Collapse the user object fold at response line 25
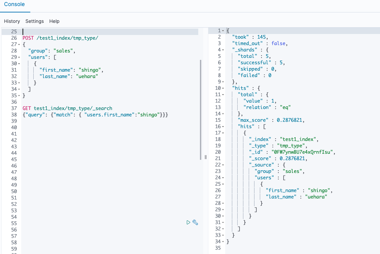Image resolution: width=380 pixels, height=254 pixels. (223, 184)
